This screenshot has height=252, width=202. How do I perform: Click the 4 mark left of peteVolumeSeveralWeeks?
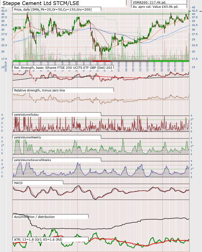(2, 160)
